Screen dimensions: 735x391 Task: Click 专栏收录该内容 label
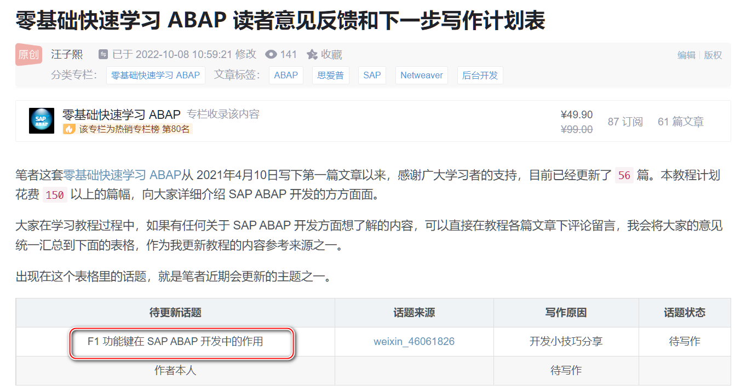point(223,114)
